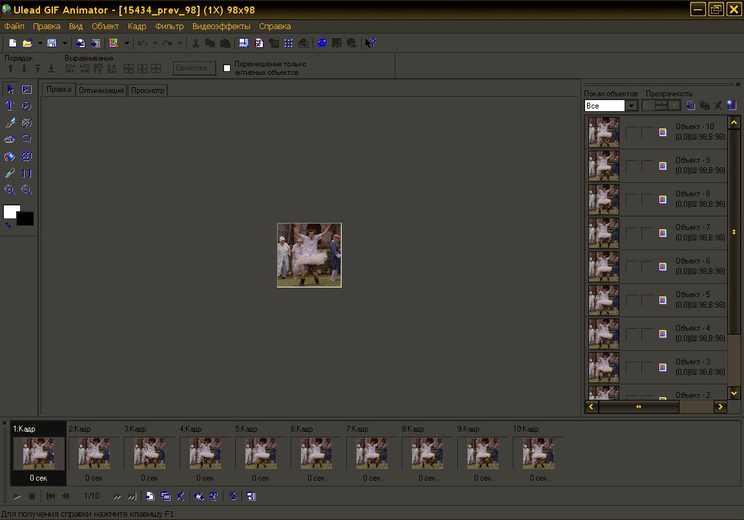
Task: Open the 'Все' object display dropdown
Action: coord(631,106)
